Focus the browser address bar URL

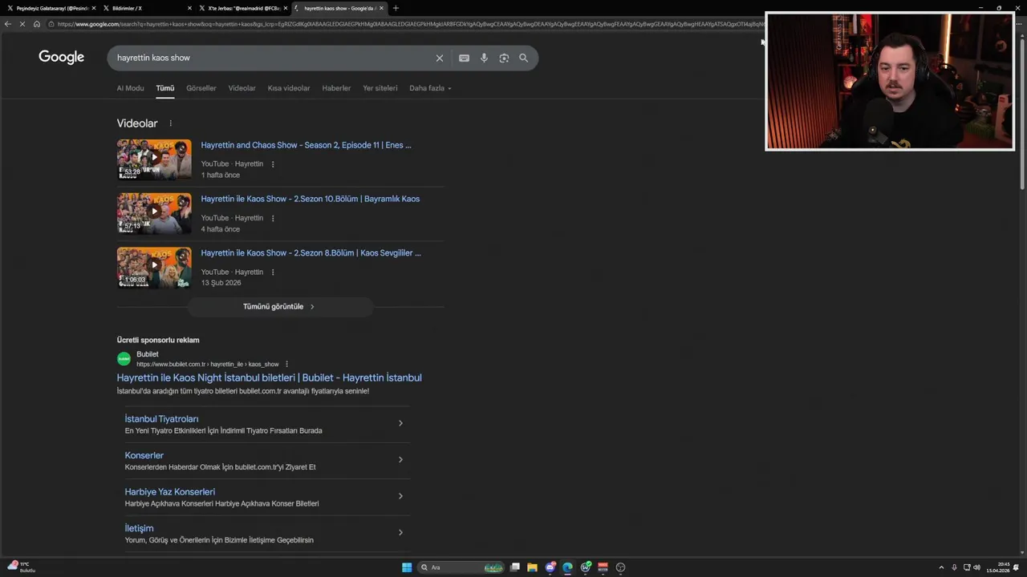[x=409, y=24]
